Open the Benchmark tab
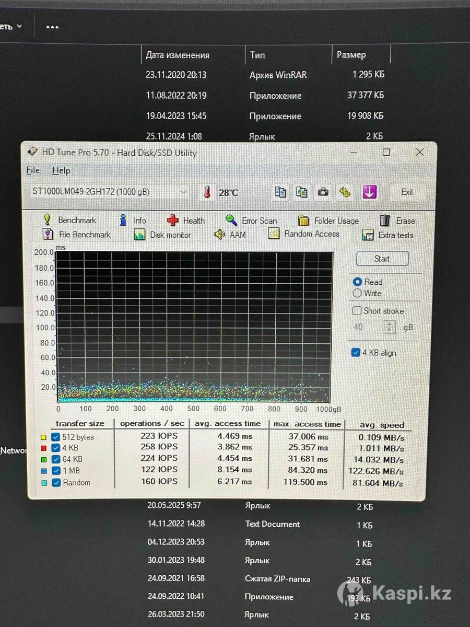470x627 pixels. click(69, 220)
